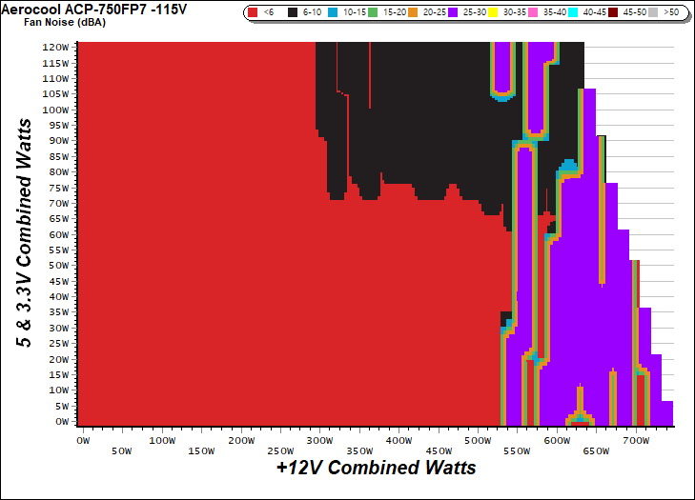This screenshot has width=695, height=500.
Task: Click the 300W tick label on x-axis
Action: tap(320, 441)
